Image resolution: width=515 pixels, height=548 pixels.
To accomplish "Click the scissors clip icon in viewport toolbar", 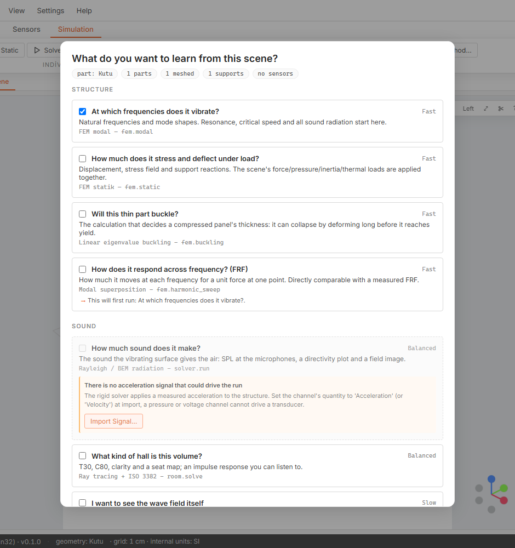I will 501,109.
